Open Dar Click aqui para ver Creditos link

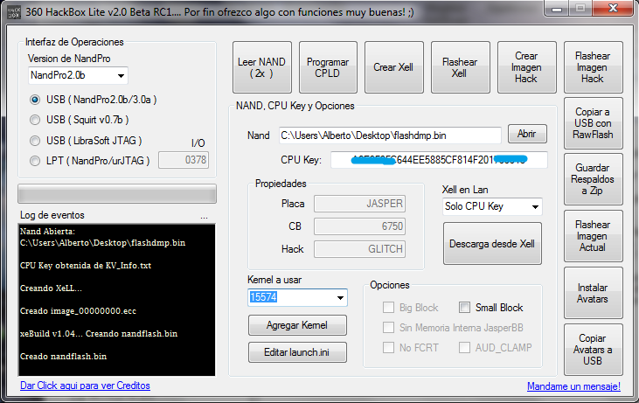[x=85, y=386]
